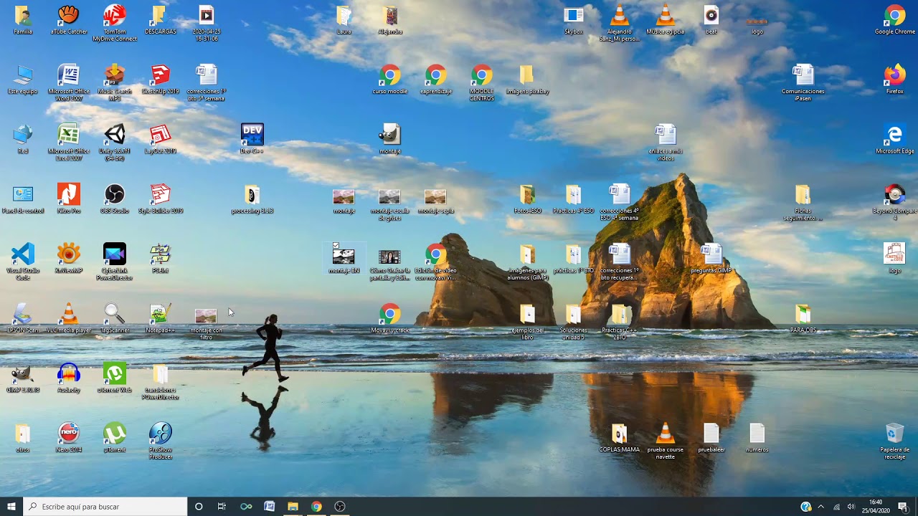The width and height of the screenshot is (918, 516).
Task: Select the SketchUp 2019 desktop icon
Action: coord(160,80)
